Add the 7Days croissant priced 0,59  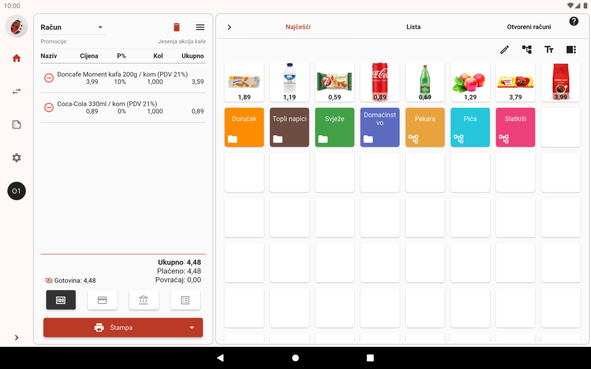click(335, 82)
